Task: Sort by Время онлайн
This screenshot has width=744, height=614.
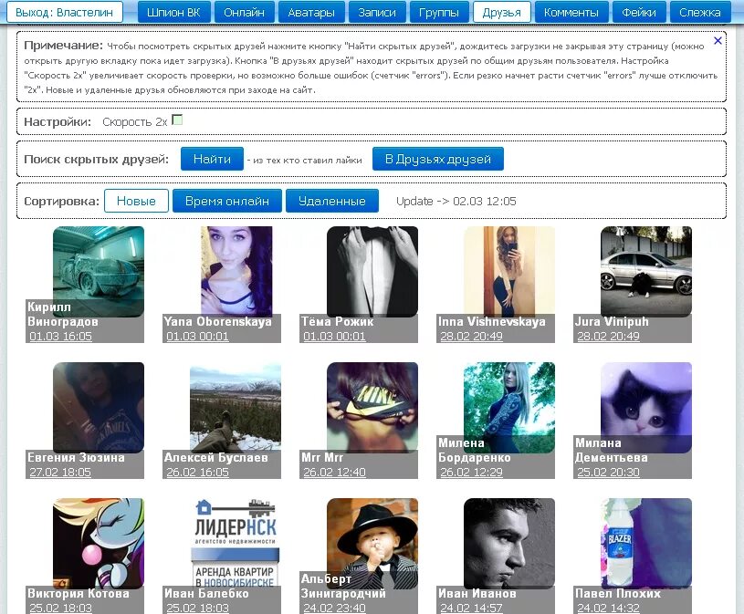Action: coord(227,201)
